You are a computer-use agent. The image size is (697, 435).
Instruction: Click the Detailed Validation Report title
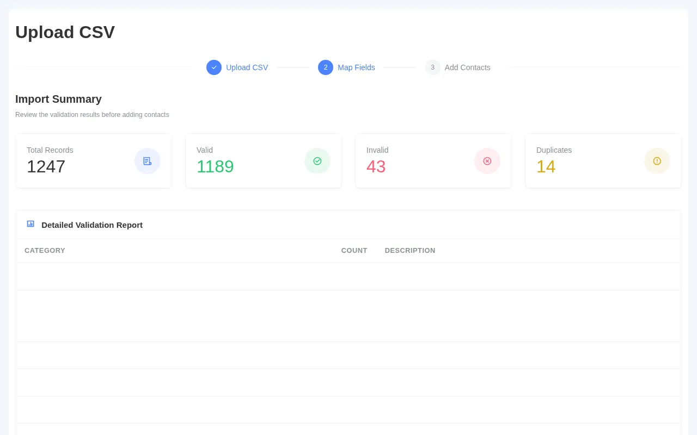[x=92, y=225]
